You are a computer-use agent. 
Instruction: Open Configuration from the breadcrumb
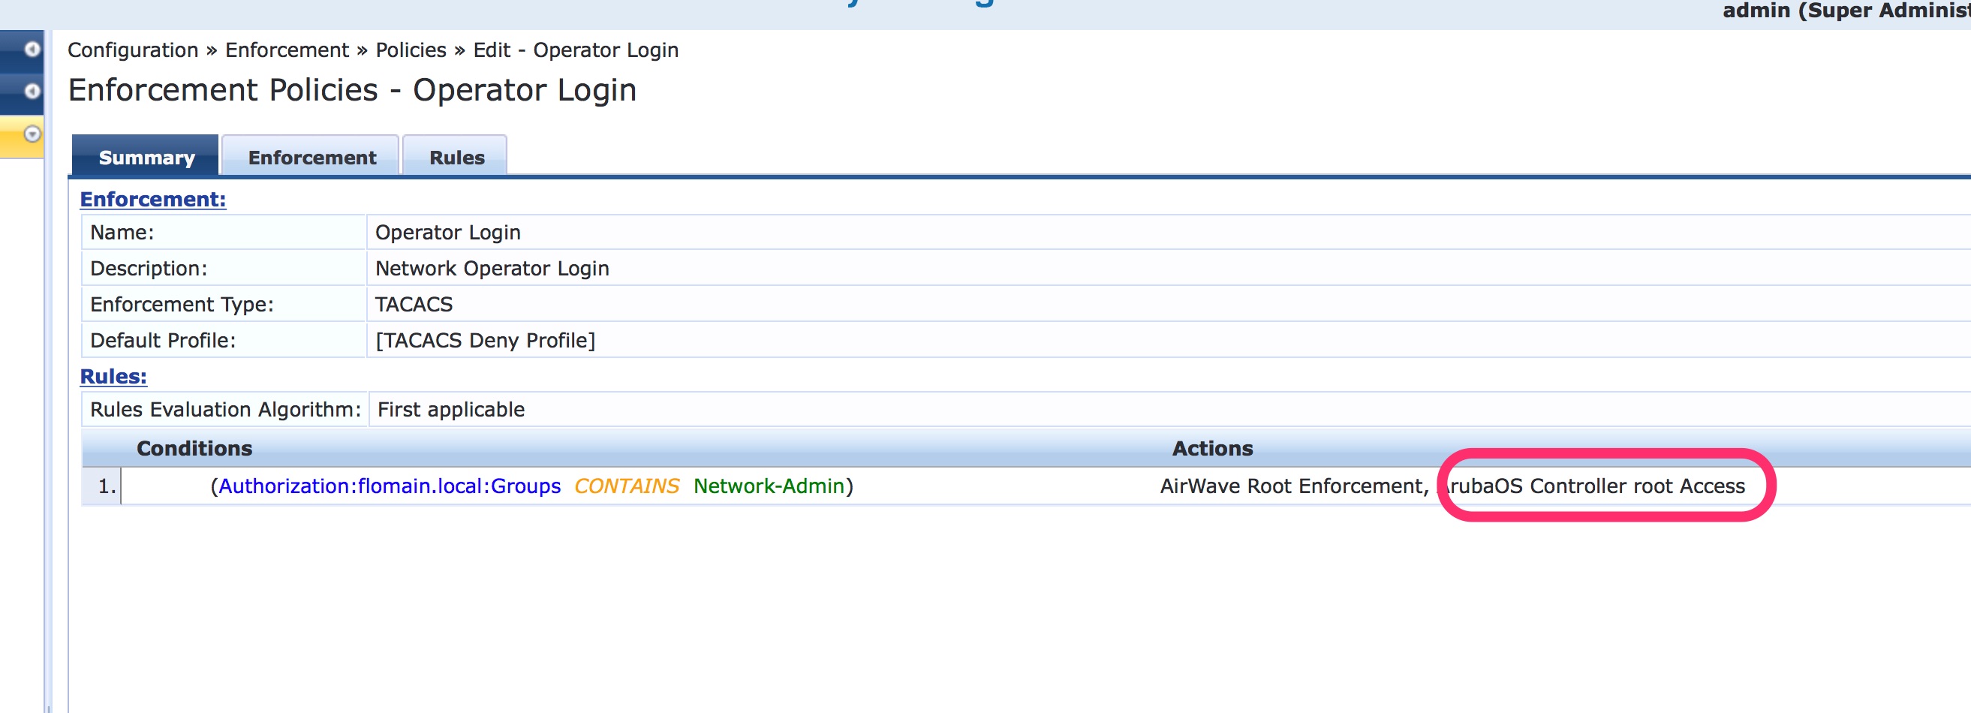point(133,49)
